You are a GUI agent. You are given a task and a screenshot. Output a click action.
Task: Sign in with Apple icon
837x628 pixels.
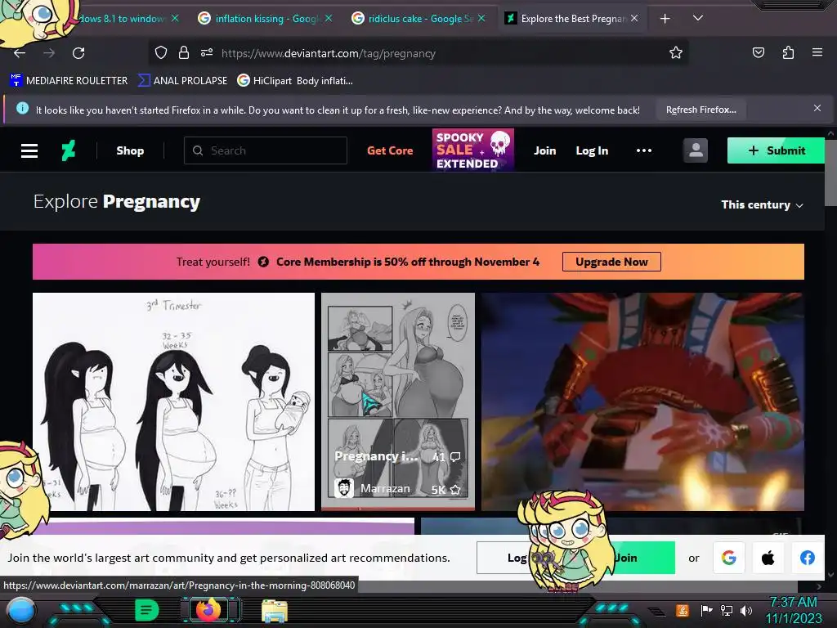click(768, 558)
